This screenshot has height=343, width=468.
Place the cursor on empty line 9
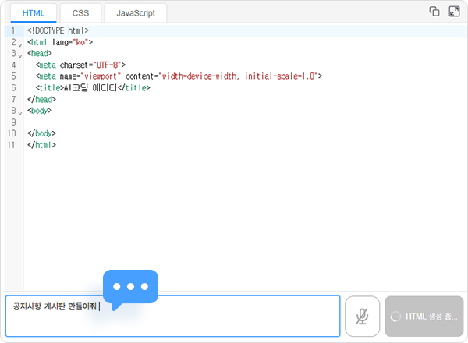[x=156, y=122]
